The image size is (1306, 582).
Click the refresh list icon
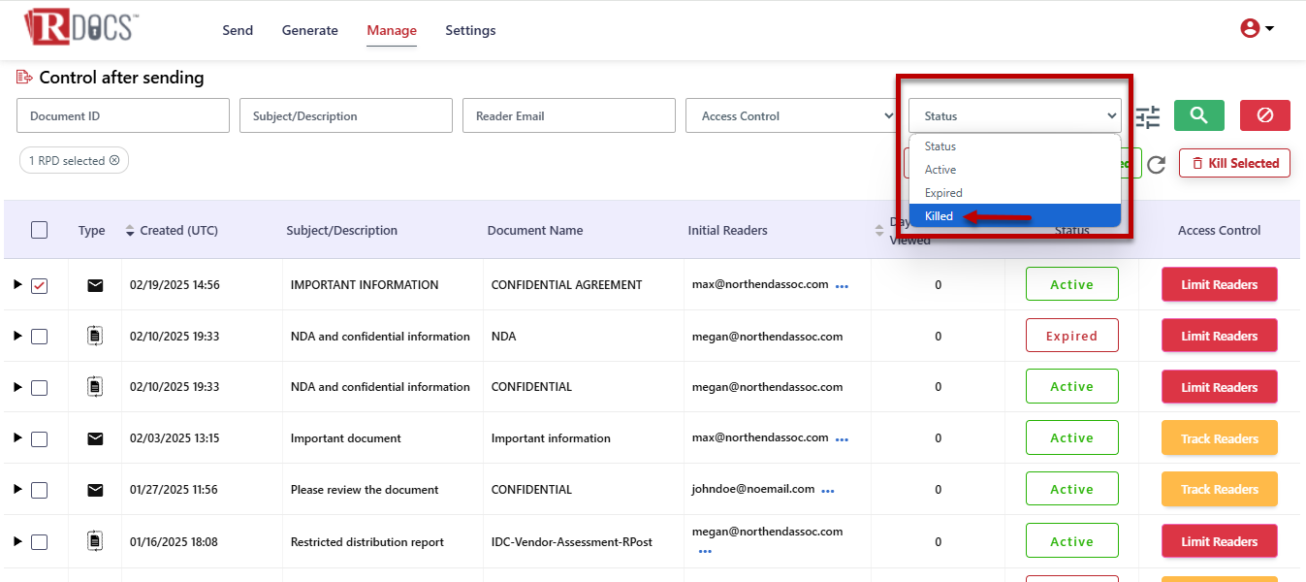tap(1156, 164)
